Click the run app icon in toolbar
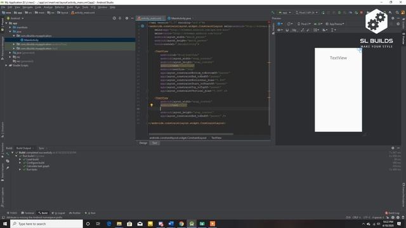Screen dimensions: 406x228 [x=323, y=13]
